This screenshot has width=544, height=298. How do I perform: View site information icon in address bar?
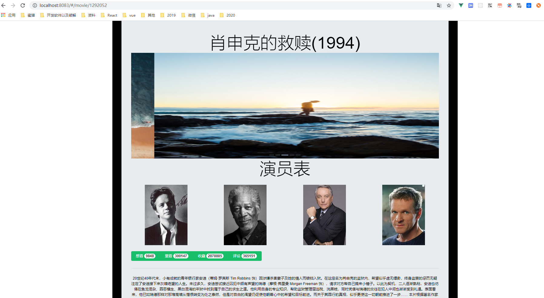pyautogui.click(x=35, y=5)
